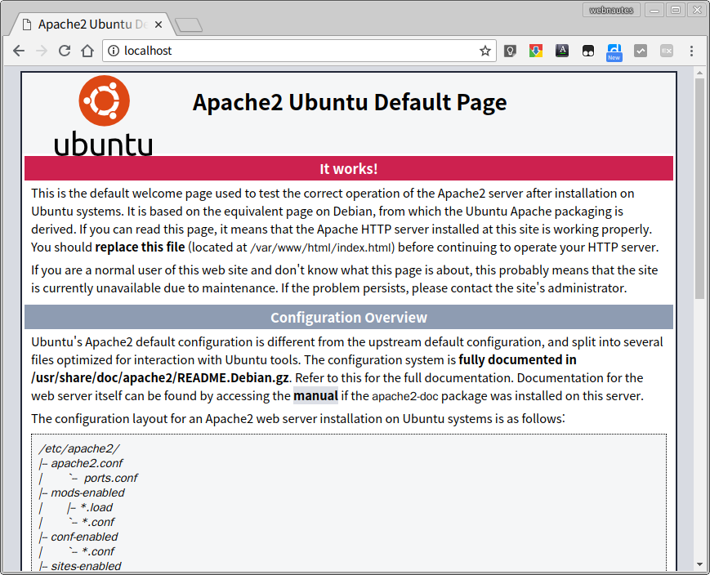Image resolution: width=710 pixels, height=575 pixels.
Task: Open the gray checkmark extension
Action: [x=641, y=51]
